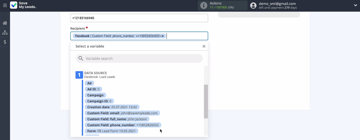This screenshot has height=140, width=360.
Task: Click the Actions info icon
Action: (x=204, y=6)
